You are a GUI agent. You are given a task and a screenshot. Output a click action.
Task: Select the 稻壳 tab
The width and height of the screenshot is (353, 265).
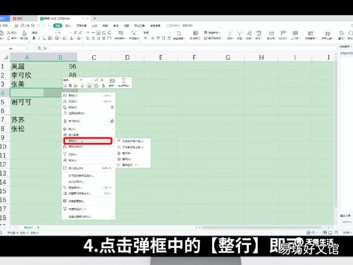tap(24, 19)
